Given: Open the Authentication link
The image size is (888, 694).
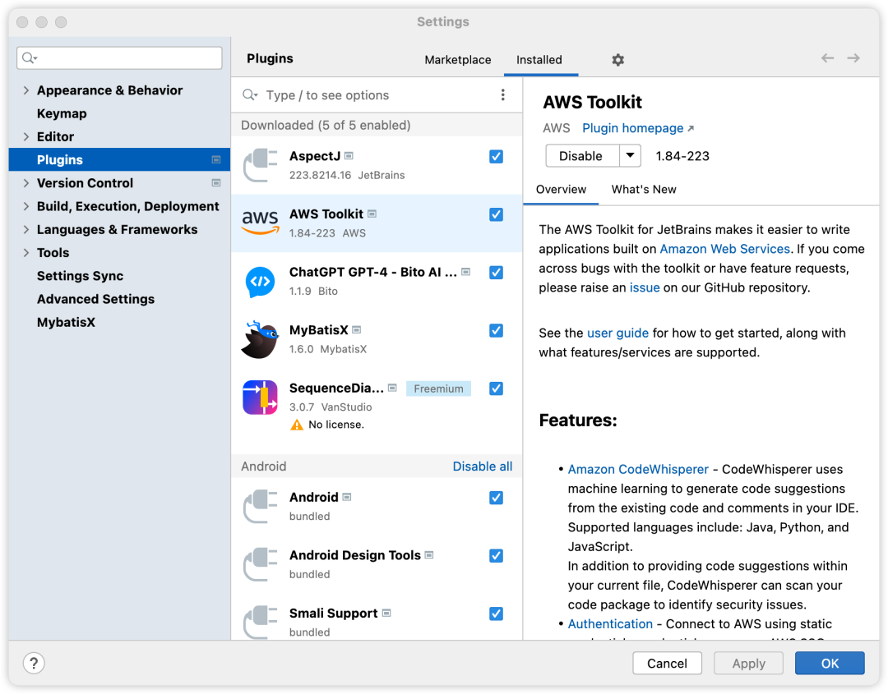Looking at the screenshot, I should coord(610,623).
